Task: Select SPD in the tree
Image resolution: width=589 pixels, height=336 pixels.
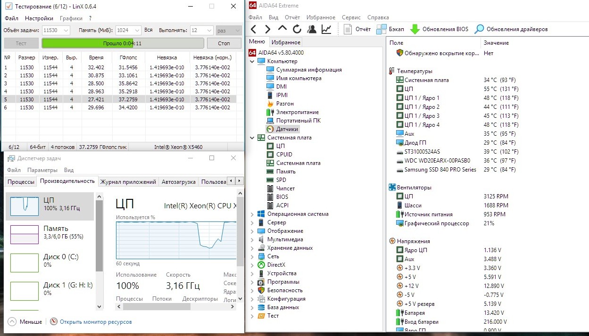Action: pyautogui.click(x=276, y=180)
